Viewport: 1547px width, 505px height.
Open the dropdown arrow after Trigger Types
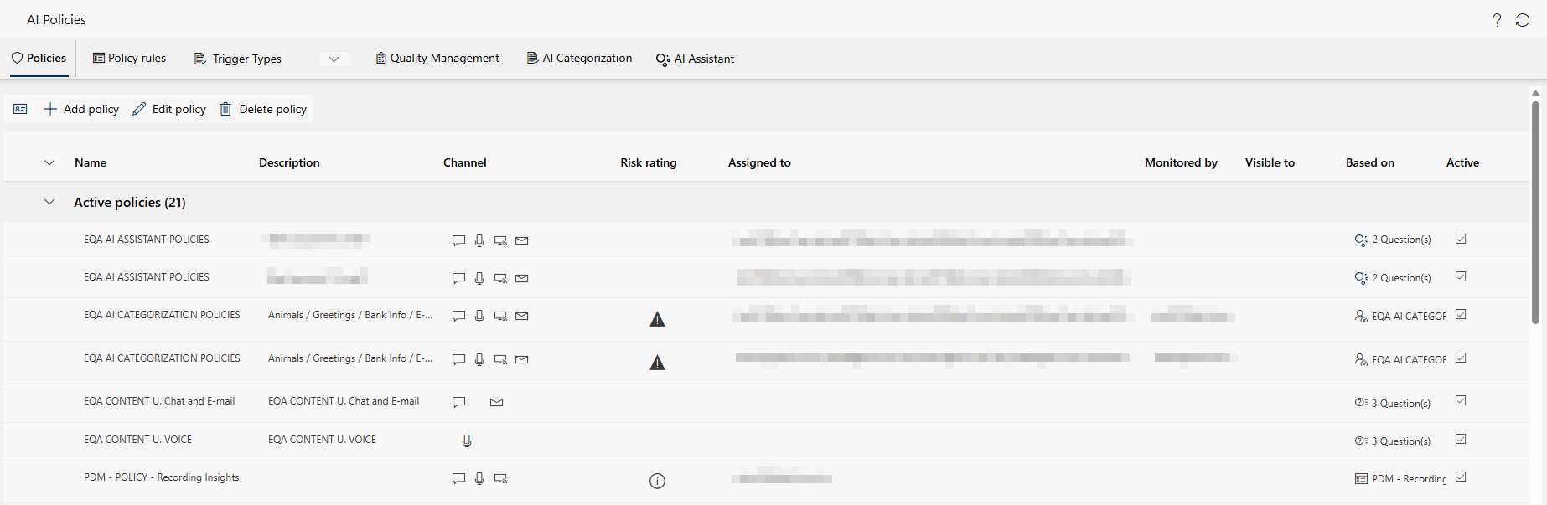point(334,59)
